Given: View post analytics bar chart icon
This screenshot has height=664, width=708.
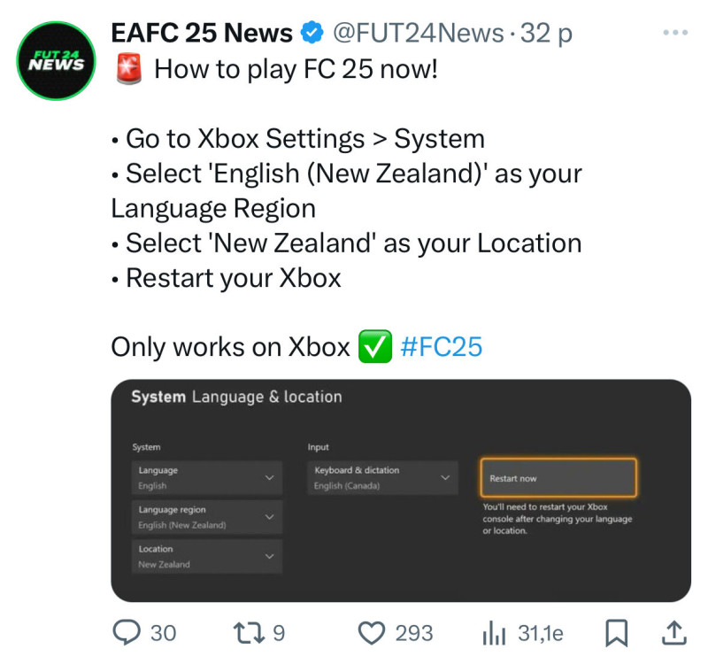Looking at the screenshot, I should (494, 632).
